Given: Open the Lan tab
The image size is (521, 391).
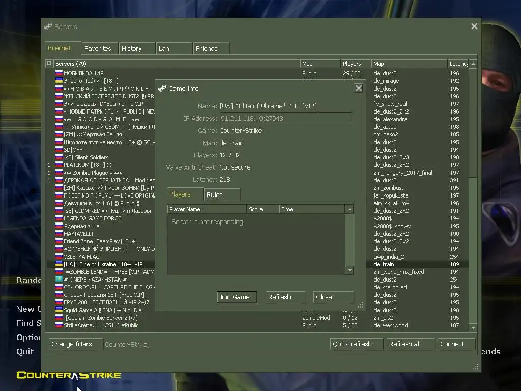Looking at the screenshot, I should (x=175, y=48).
